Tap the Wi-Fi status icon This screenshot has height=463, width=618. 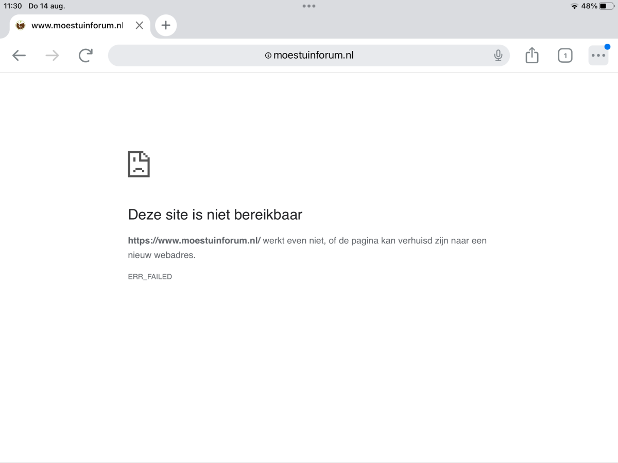574,6
